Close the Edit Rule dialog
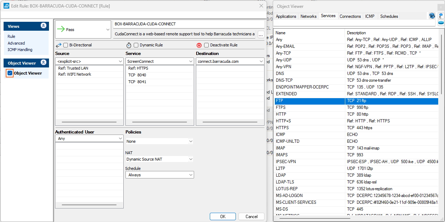445x222 pixels. (x=261, y=6)
